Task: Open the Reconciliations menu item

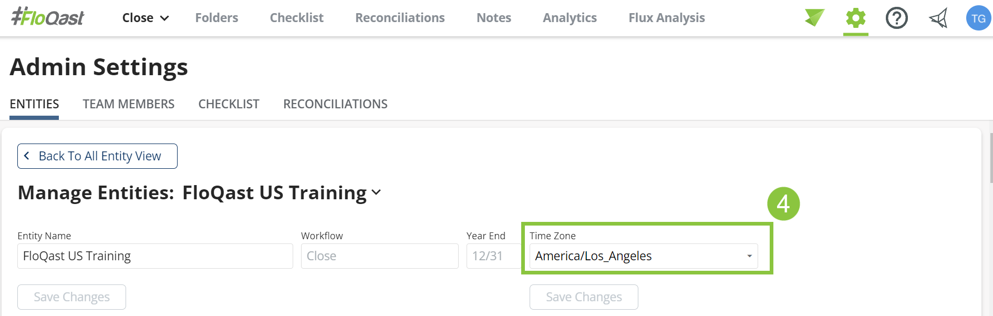Action: coord(400,18)
